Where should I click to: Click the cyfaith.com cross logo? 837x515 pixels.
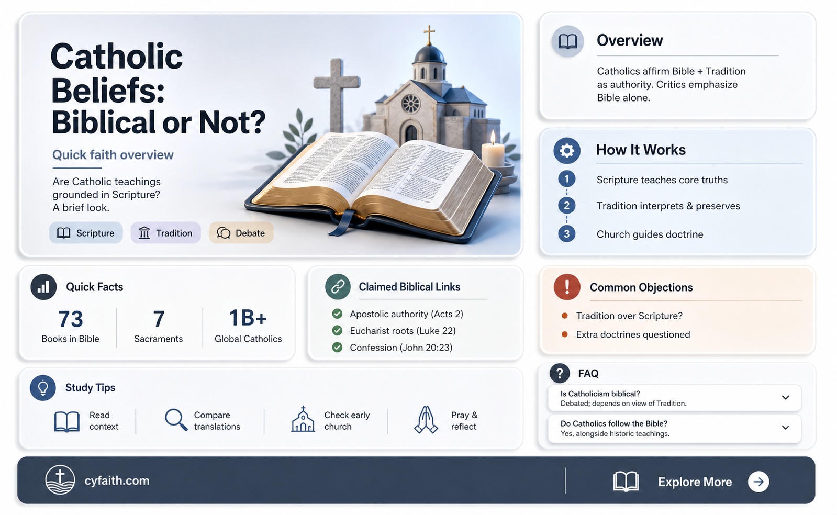[60, 480]
